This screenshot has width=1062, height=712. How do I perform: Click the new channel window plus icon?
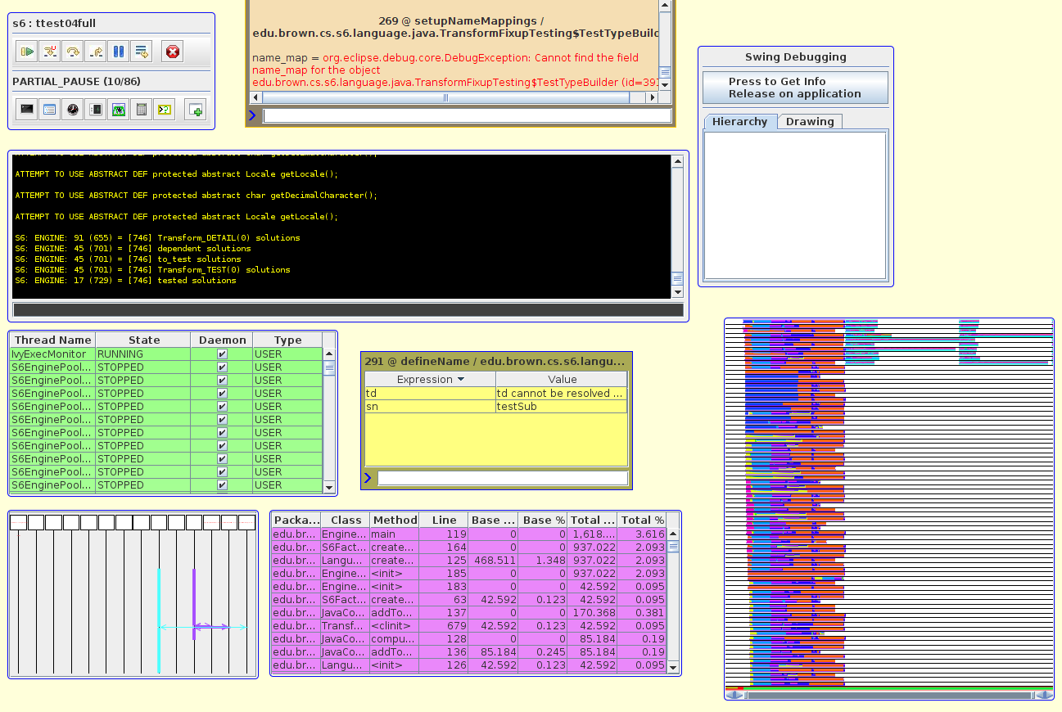coord(195,109)
